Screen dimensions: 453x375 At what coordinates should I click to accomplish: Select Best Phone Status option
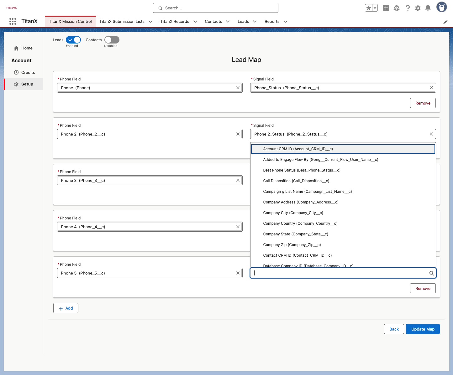(x=343, y=170)
